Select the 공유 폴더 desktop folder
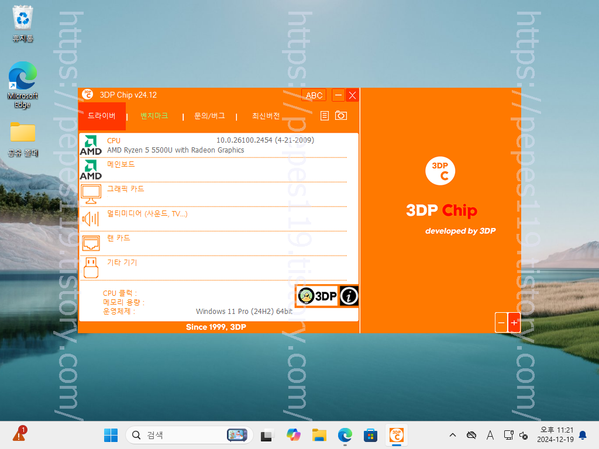The image size is (599, 449). tap(23, 139)
